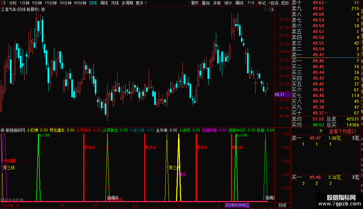Viewport: 363px width, 209px height.
Task: Toggle the right side panel icon
Action: pyautogui.click(x=271, y=10)
